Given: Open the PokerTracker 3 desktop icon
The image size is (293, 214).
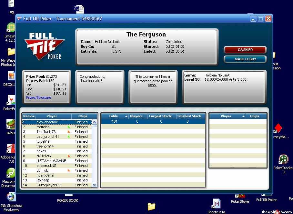Looking at the screenshot, I should coord(283,159).
